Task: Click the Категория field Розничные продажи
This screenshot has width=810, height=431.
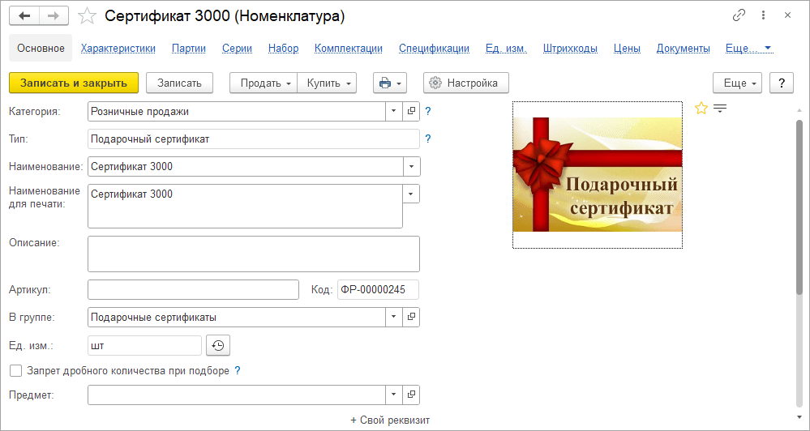Action: (x=237, y=111)
